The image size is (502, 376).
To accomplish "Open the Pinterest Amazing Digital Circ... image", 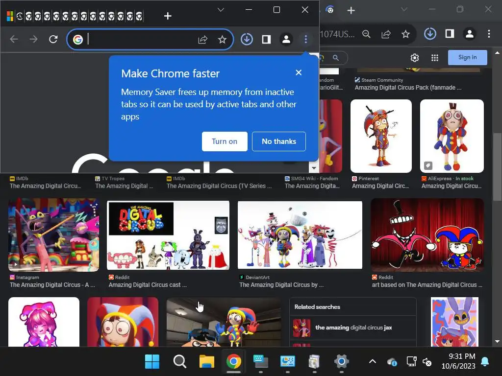I will point(381,136).
